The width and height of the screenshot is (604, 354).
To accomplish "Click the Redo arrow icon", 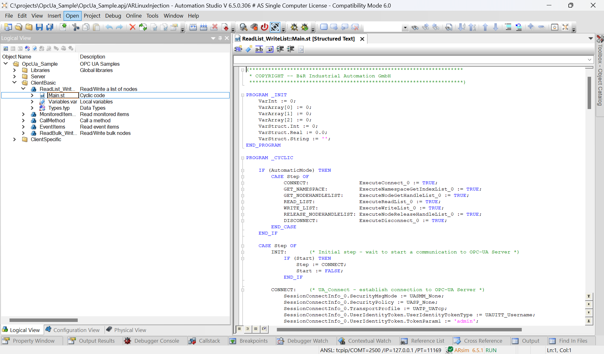I will [119, 27].
